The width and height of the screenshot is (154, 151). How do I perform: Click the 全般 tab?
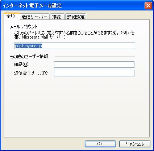[12, 16]
